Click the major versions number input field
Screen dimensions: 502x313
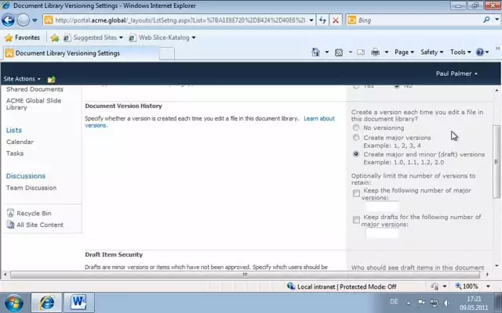coord(382,207)
